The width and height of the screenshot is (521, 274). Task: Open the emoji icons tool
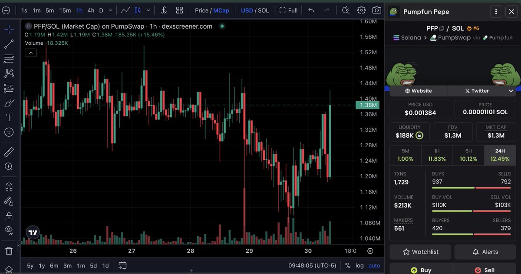9,132
